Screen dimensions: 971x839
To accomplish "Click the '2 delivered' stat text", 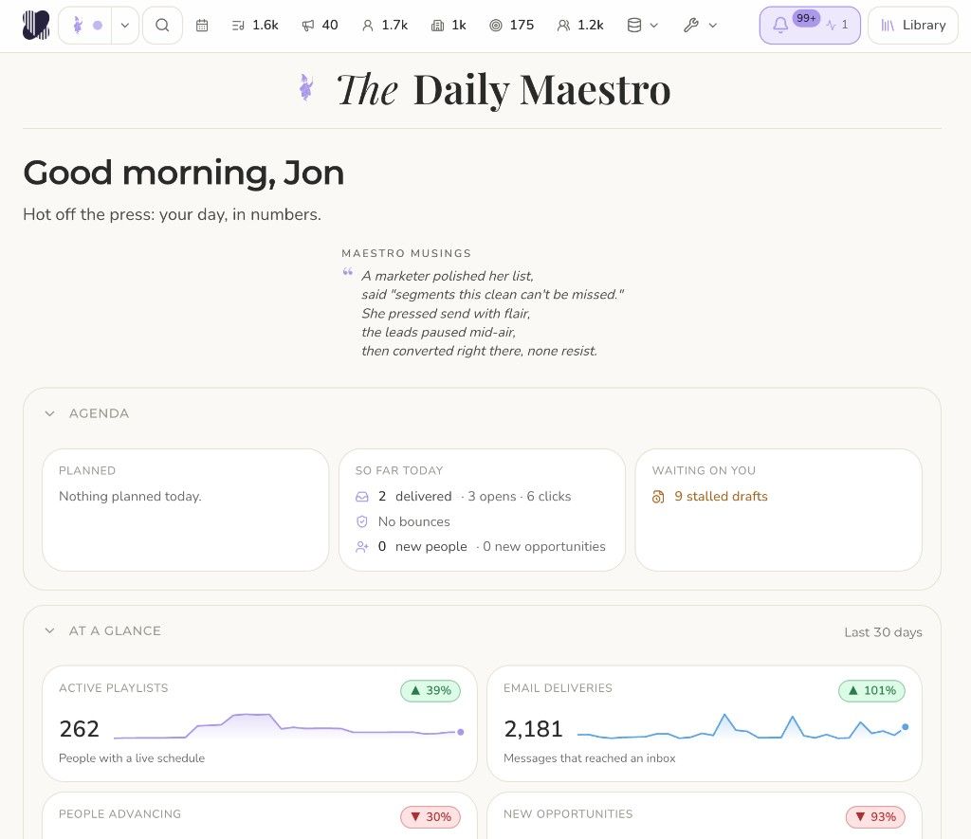I will tap(415, 497).
